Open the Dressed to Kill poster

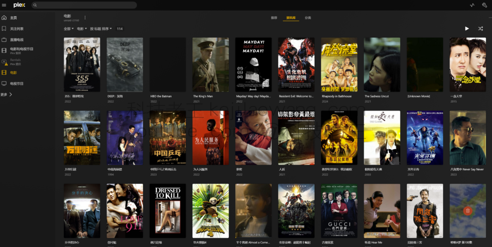point(168,211)
